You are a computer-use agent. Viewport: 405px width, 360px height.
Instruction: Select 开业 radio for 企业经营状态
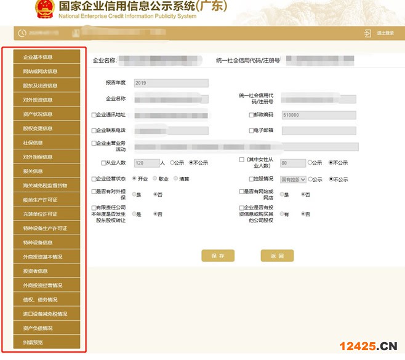134,178
